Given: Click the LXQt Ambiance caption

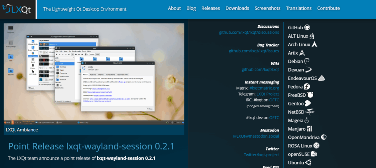Looking at the screenshot, I should coord(22,130).
